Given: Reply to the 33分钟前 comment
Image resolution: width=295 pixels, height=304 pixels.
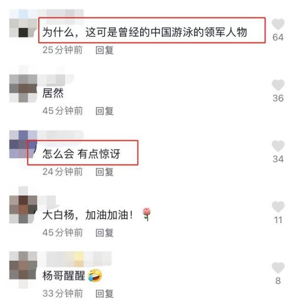Looking at the screenshot, I should pos(104,294).
